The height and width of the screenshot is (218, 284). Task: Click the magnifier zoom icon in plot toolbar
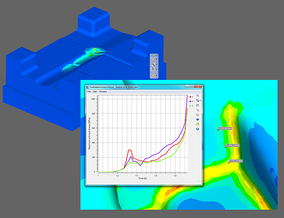pyautogui.click(x=197, y=110)
